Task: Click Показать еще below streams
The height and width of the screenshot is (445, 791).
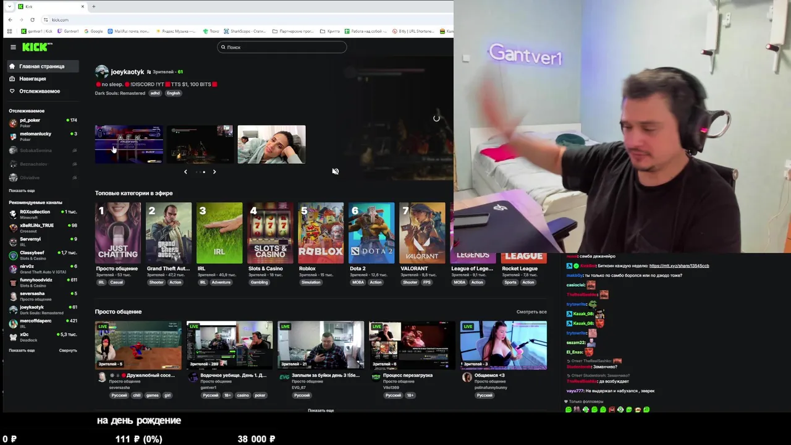Action: pos(321,410)
